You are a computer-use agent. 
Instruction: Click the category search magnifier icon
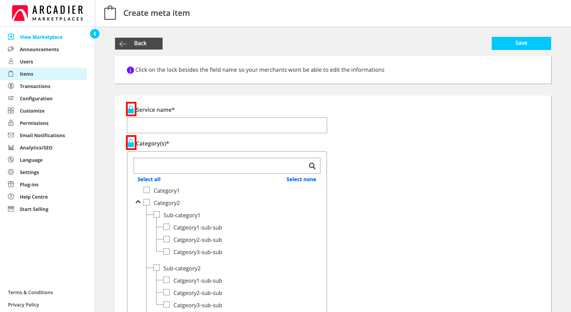tap(312, 166)
